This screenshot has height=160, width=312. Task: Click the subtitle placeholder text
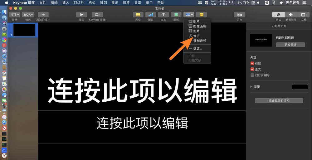142,123
